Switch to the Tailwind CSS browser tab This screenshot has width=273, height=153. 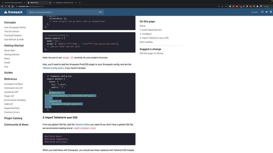[x=39, y=3]
